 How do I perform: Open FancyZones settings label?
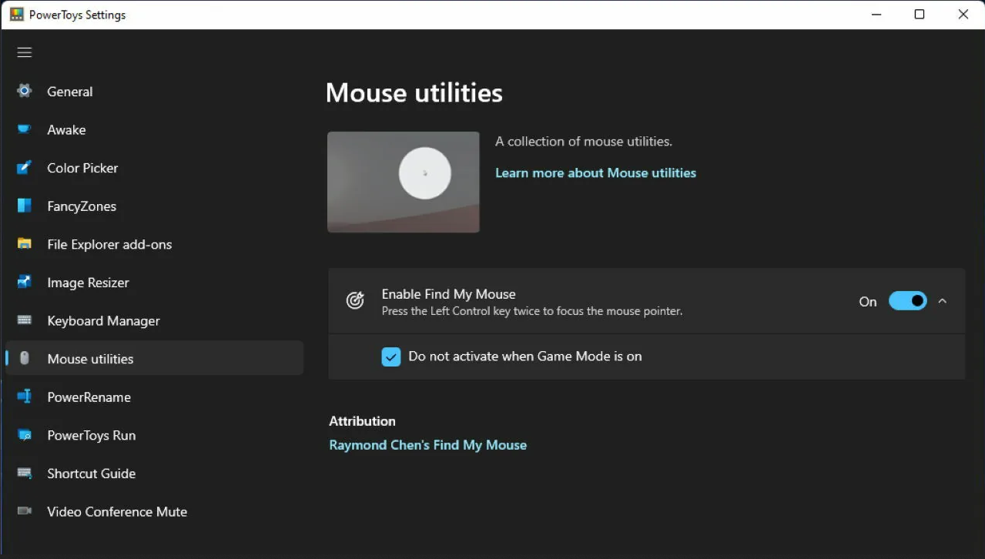(x=82, y=206)
